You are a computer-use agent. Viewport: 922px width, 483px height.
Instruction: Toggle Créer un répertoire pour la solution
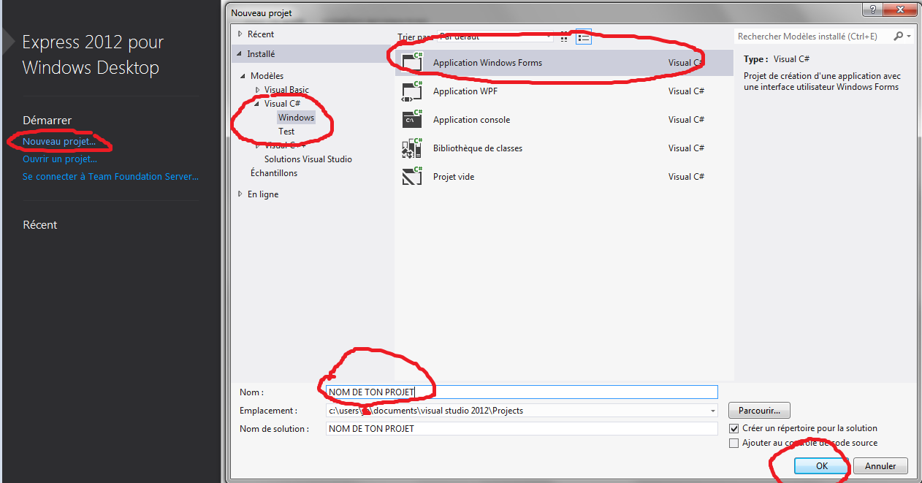[x=734, y=428]
